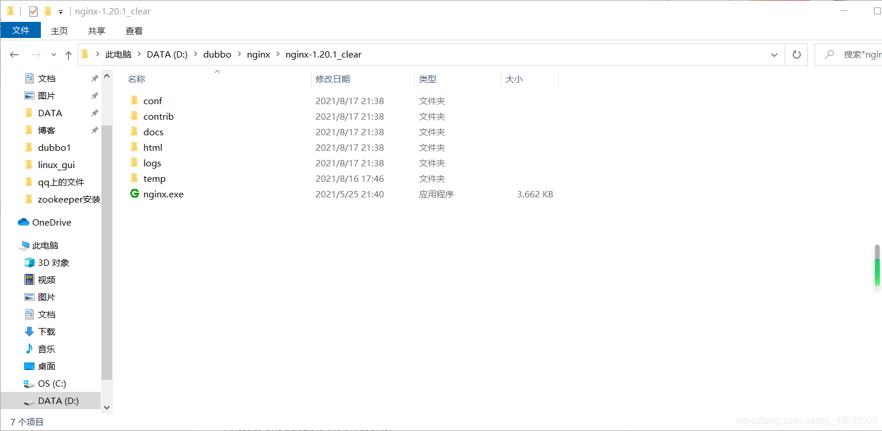
Task: Open zookeeper安装 folder in sidebar
Action: (69, 199)
